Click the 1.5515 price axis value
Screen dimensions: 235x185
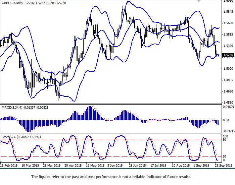pyautogui.click(x=228, y=35)
